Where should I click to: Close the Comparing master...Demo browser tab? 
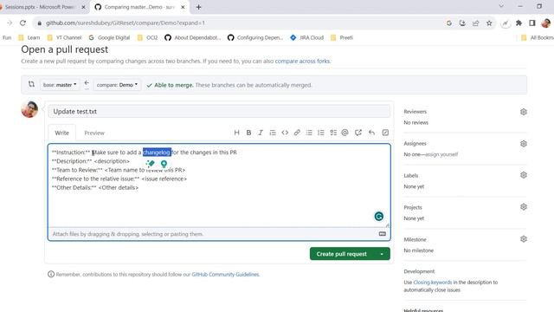183,7
